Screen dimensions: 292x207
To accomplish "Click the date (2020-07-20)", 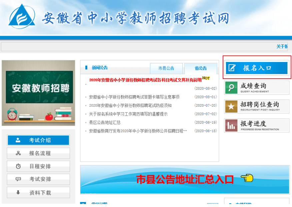I will click(x=206, y=106).
